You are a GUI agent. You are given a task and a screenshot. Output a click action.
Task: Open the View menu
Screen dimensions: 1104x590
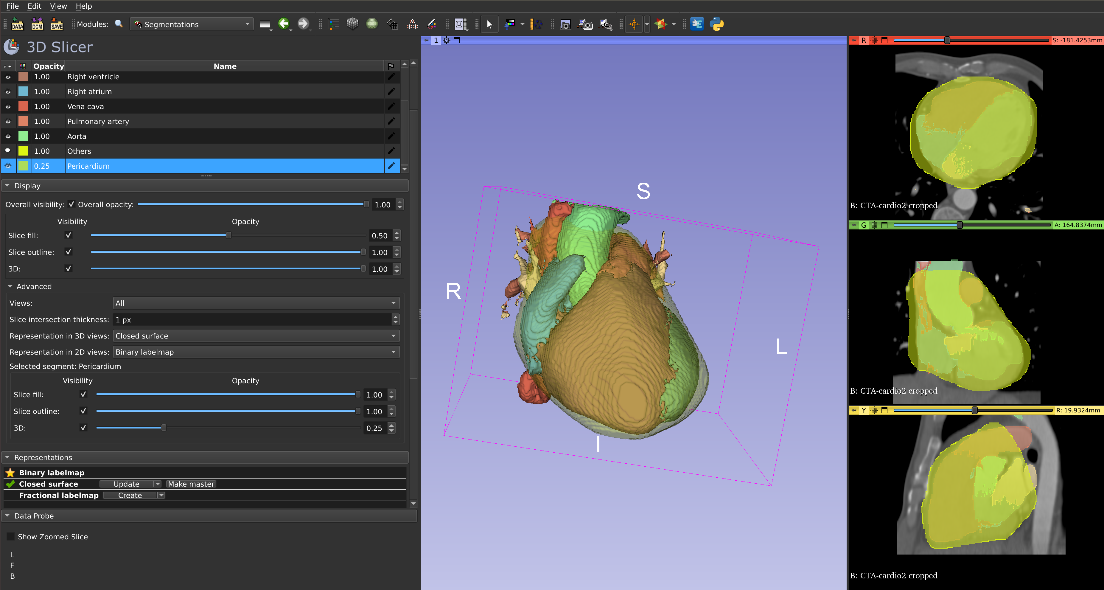(58, 6)
